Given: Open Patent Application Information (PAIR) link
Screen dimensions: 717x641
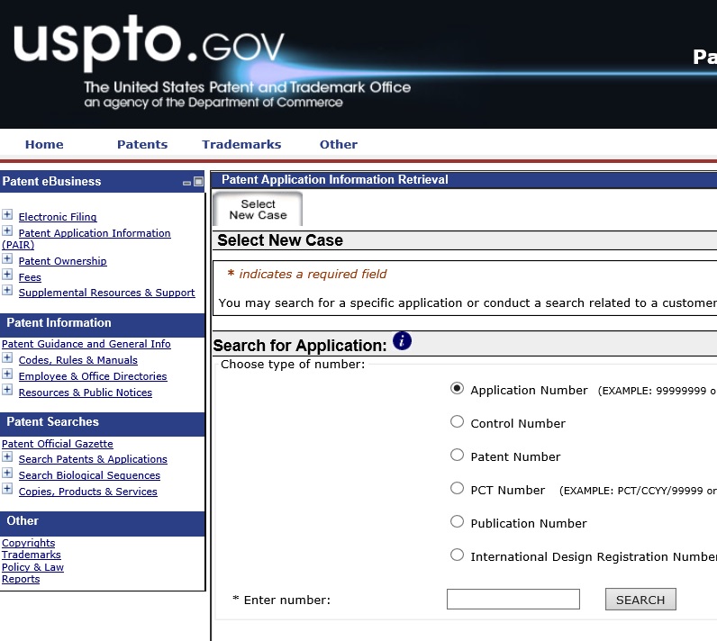Looking at the screenshot, I should 95,233.
